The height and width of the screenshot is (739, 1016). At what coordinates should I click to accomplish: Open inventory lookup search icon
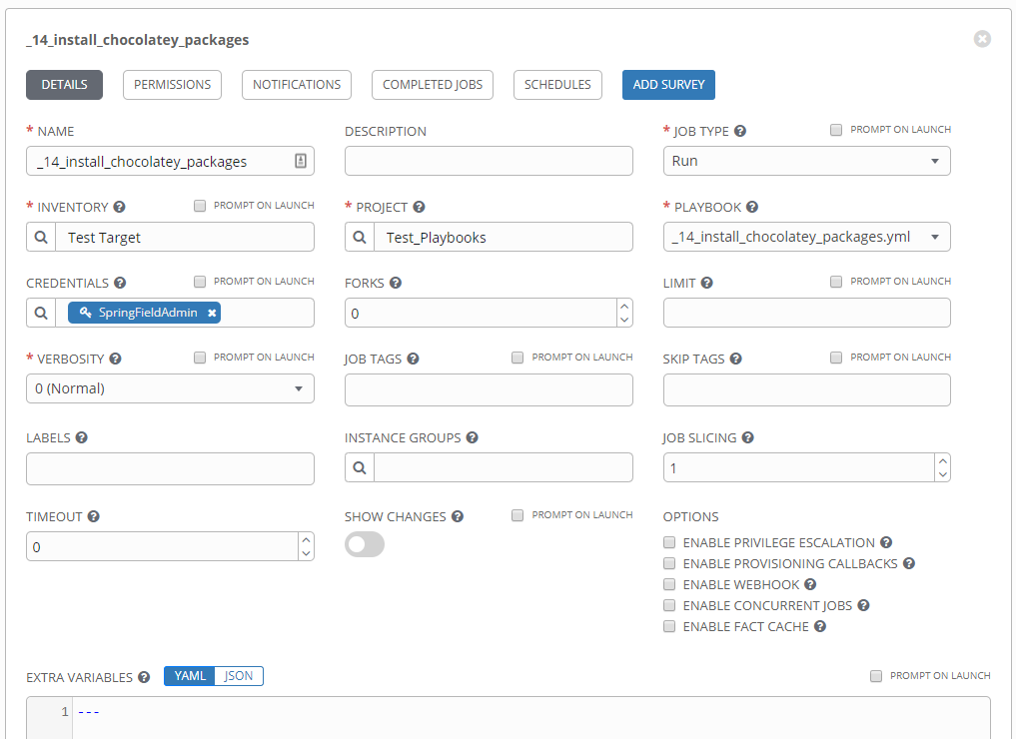point(41,237)
